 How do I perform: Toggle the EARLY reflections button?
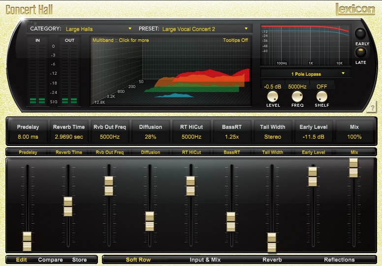(x=362, y=34)
